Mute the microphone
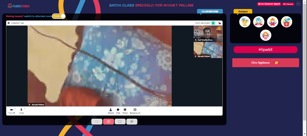The image size is (307, 136). coord(21,111)
